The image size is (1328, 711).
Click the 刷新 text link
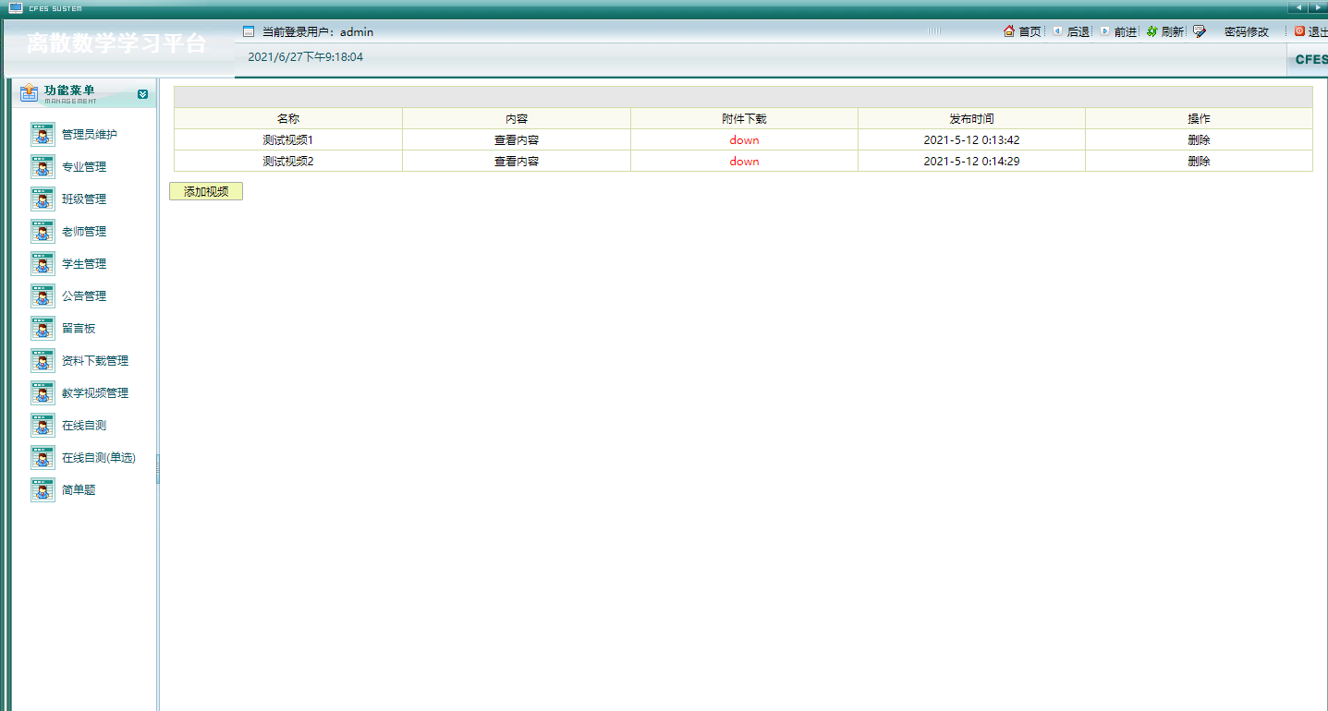pyautogui.click(x=1173, y=31)
